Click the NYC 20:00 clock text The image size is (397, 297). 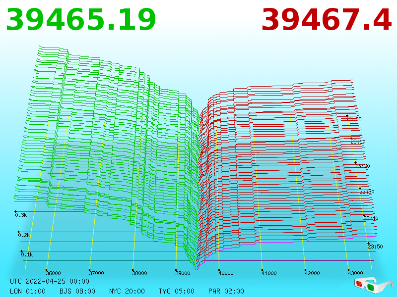point(127,291)
